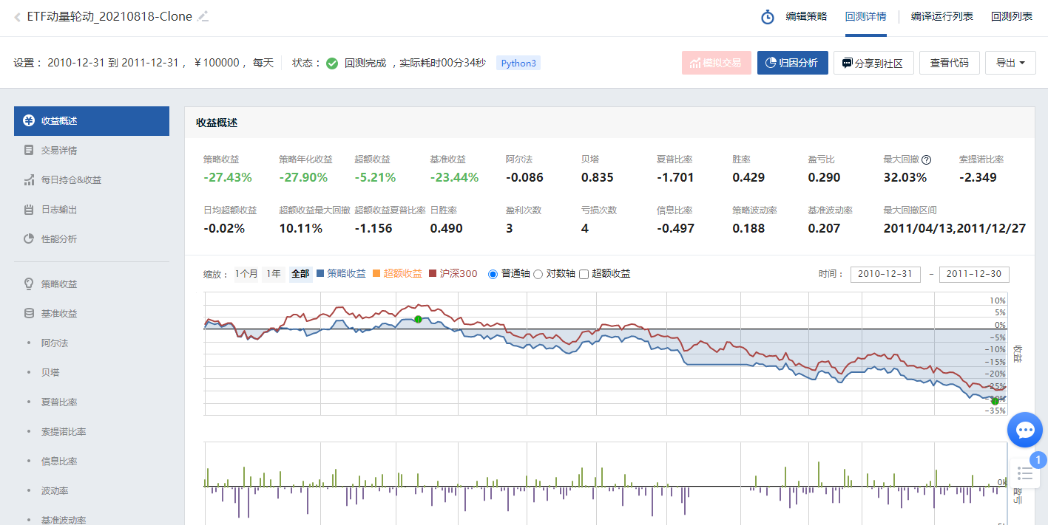The image size is (1048, 525).
Task: Open the blue chat support bubble
Action: pos(1025,430)
